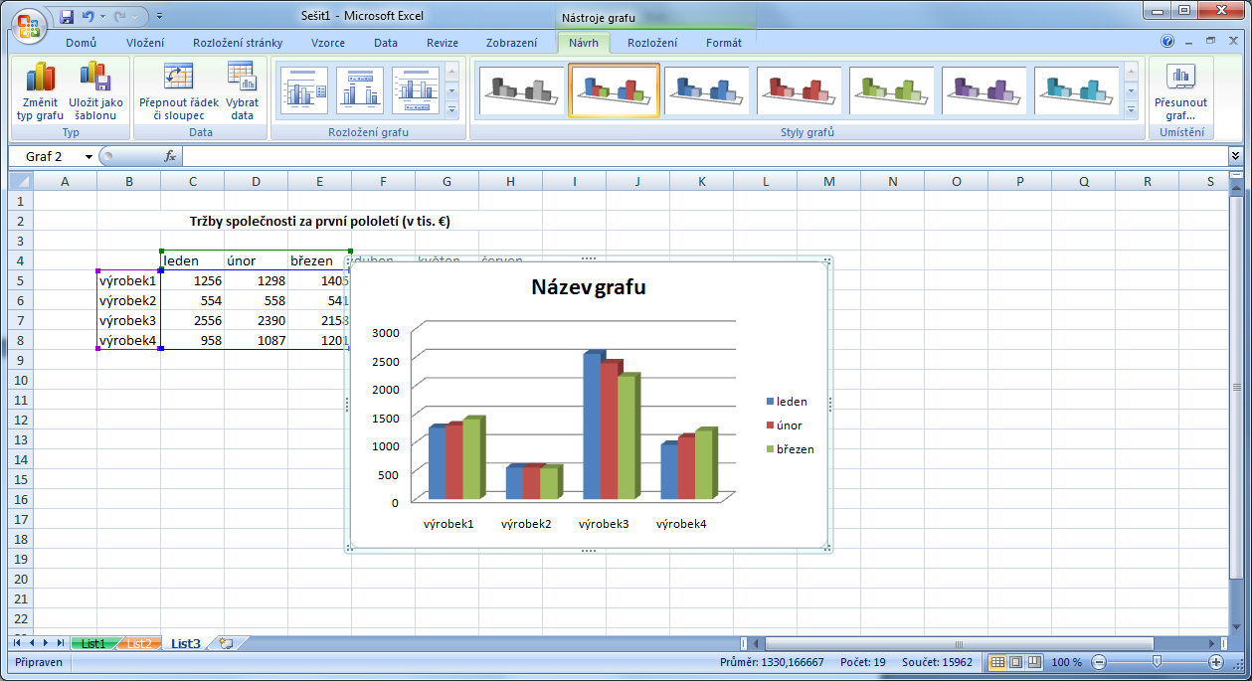Viewport: 1252px width, 681px height.
Task: Click the vertical scrollbar thumb
Action: 1237,387
